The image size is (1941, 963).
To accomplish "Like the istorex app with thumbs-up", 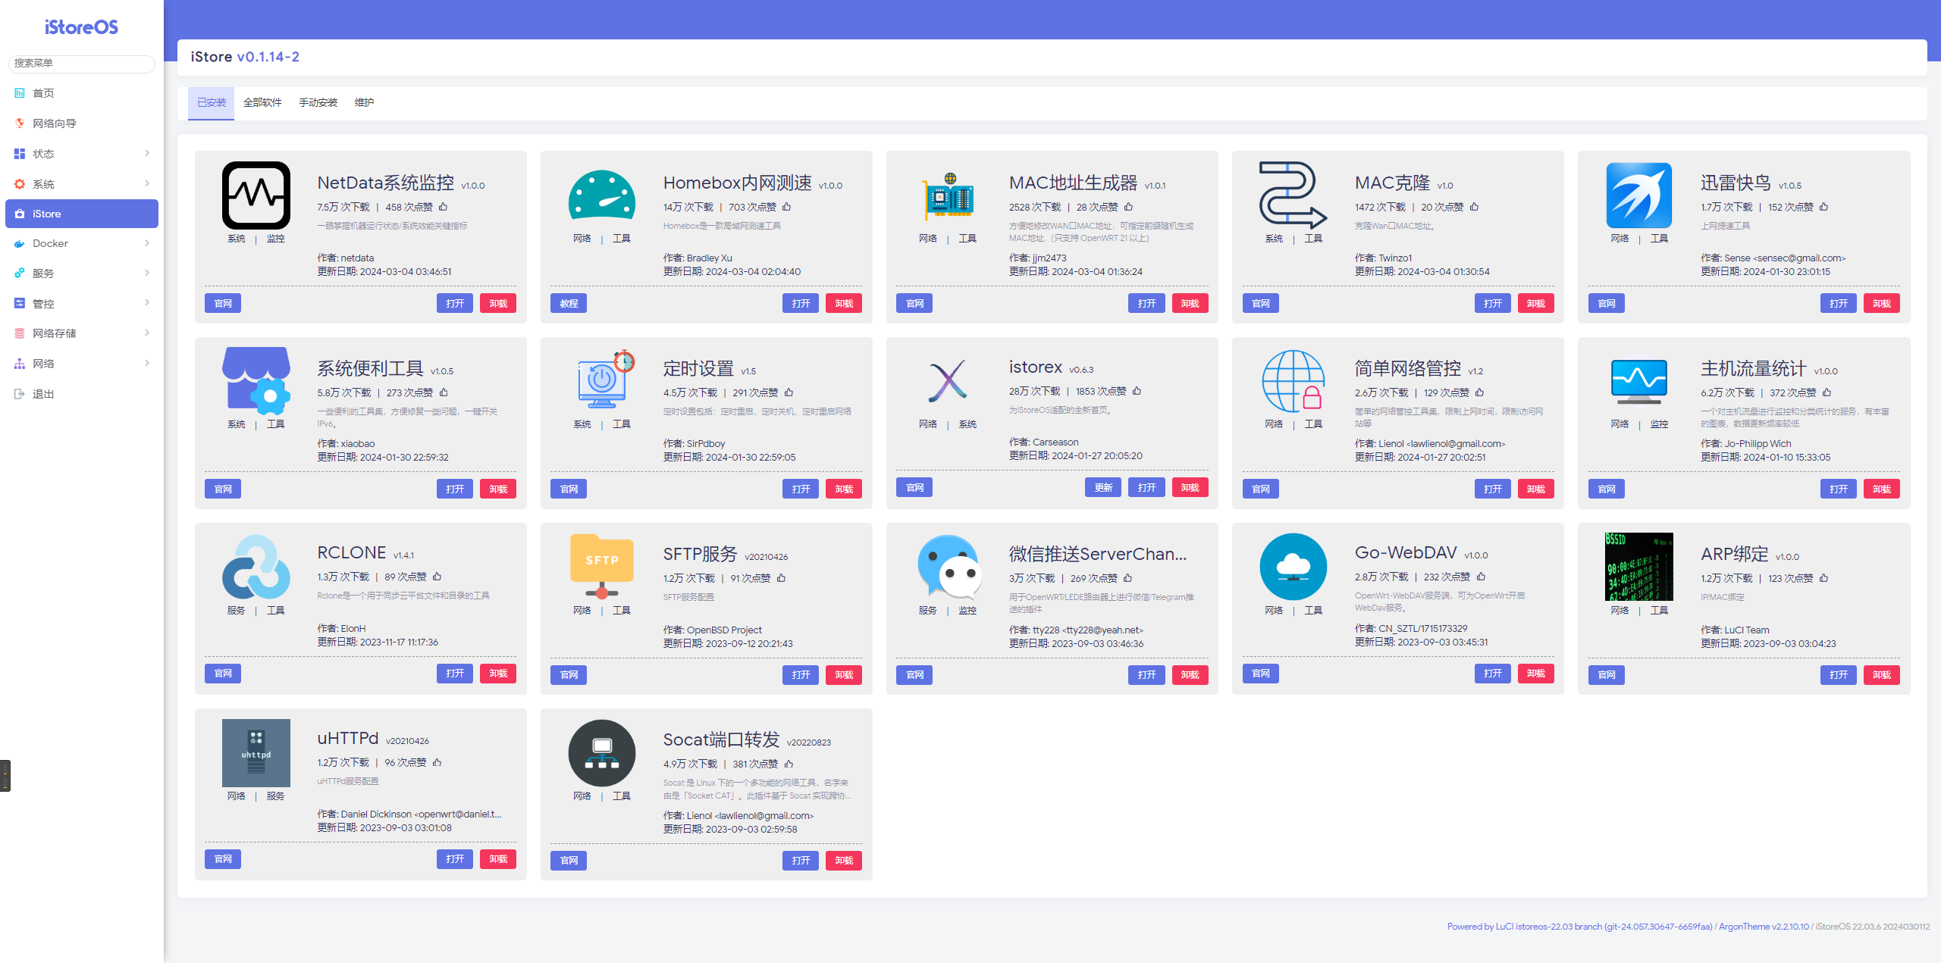I will [1137, 391].
